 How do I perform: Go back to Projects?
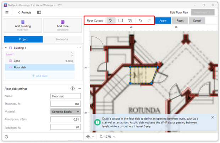point(25,12)
